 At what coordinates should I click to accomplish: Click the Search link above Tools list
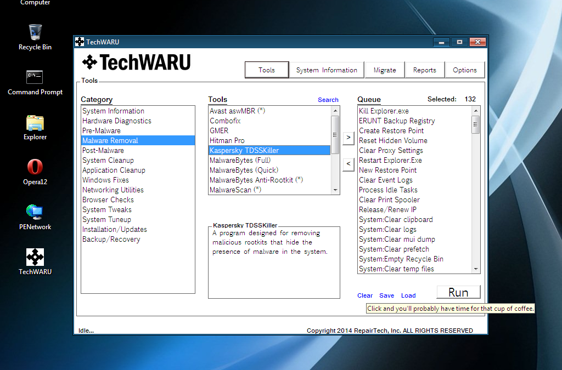[x=328, y=100]
